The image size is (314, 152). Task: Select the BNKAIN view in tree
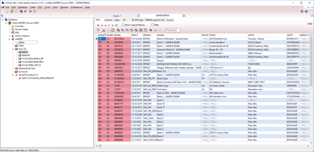(26, 55)
